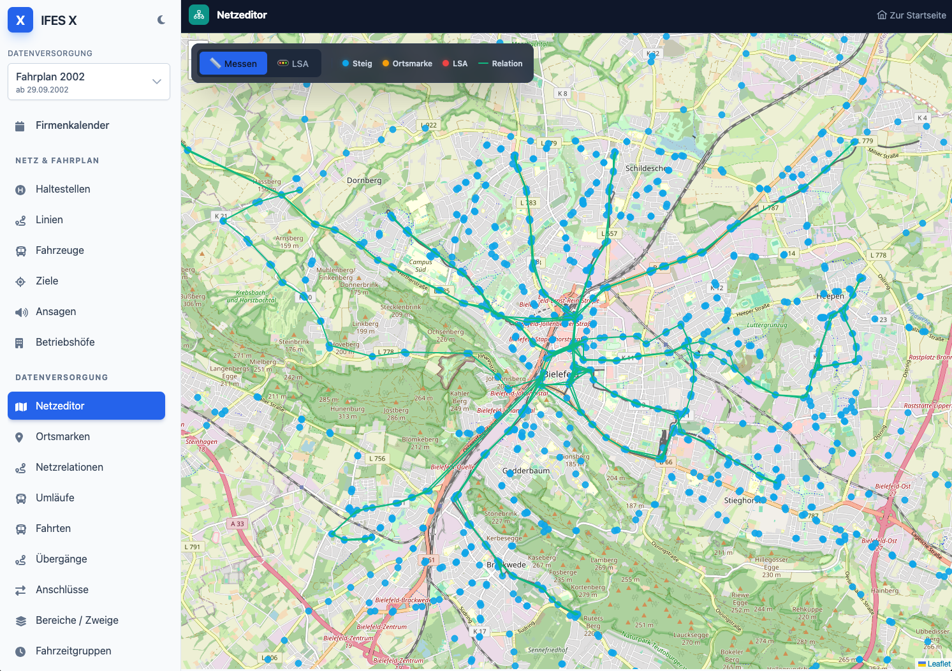Toggle dark mode moon icon

161,20
